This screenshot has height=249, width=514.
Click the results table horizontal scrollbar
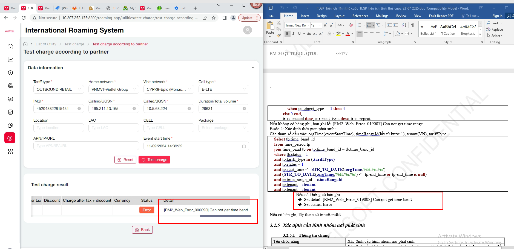tap(225, 216)
